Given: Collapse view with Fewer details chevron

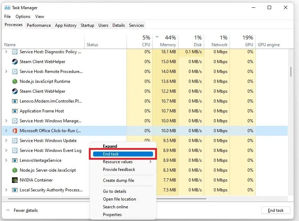Looking at the screenshot, I should [x=8, y=210].
